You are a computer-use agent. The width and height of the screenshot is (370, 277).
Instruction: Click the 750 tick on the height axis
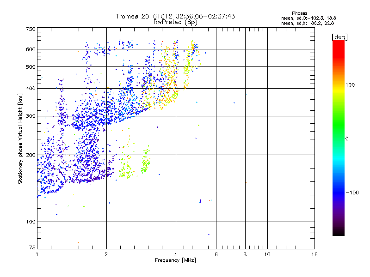[x=31, y=29]
